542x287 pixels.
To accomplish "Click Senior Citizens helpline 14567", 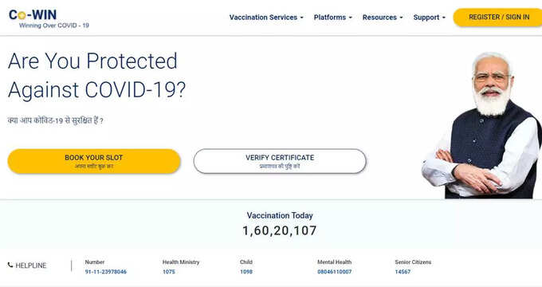I will tap(403, 272).
